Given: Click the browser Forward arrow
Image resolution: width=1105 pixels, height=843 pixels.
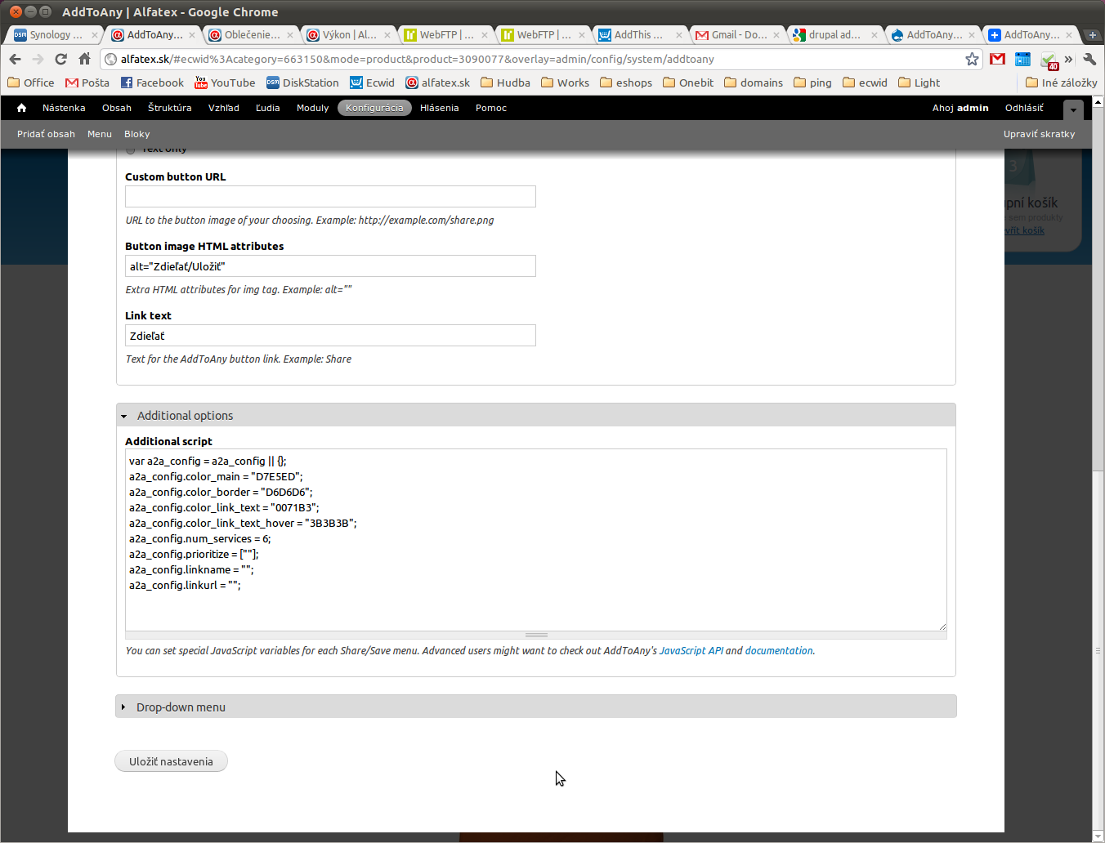Looking at the screenshot, I should click(38, 59).
